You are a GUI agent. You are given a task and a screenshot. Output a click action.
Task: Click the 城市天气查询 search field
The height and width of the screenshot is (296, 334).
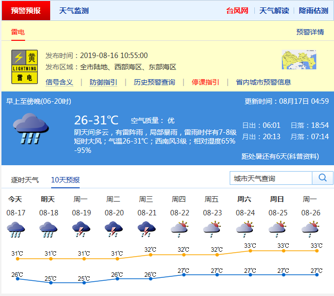pyautogui.click(x=271, y=178)
